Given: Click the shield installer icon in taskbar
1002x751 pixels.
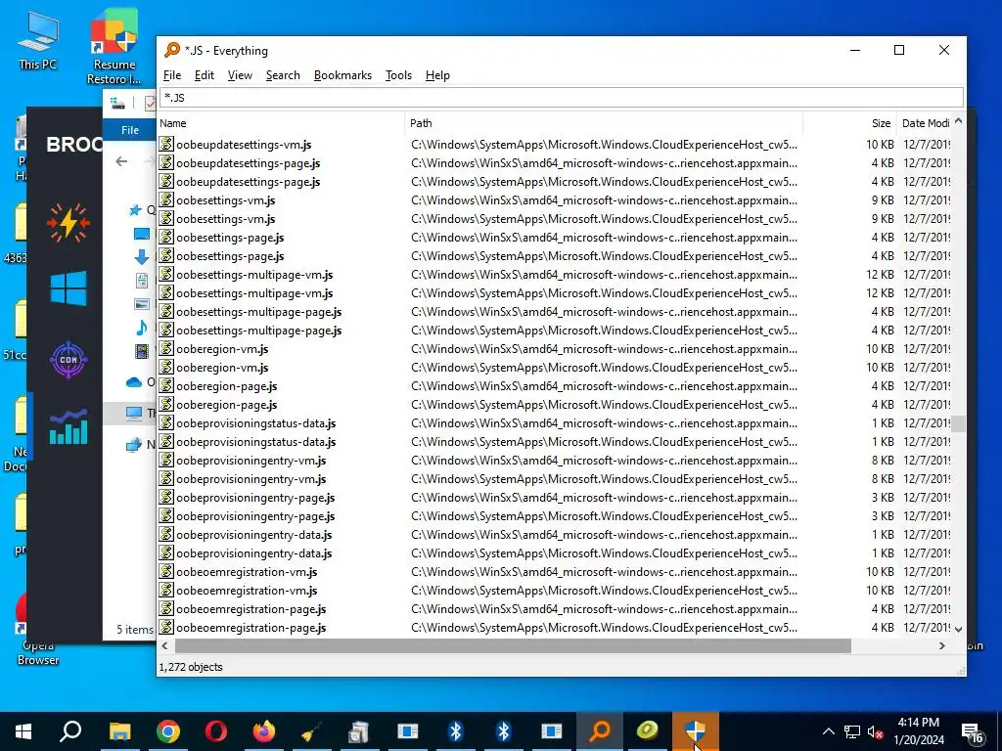Looking at the screenshot, I should [696, 731].
